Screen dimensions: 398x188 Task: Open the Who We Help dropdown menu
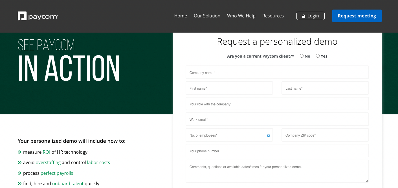pyautogui.click(x=241, y=16)
